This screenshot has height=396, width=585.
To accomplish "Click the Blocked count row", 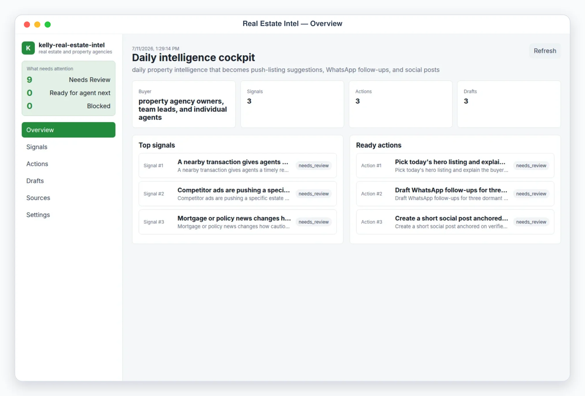I will tap(68, 106).
